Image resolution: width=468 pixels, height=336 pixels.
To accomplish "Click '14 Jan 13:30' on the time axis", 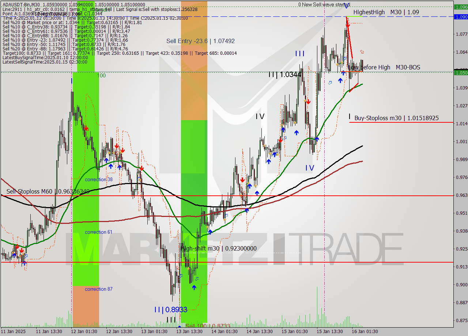I will (x=259, y=331).
